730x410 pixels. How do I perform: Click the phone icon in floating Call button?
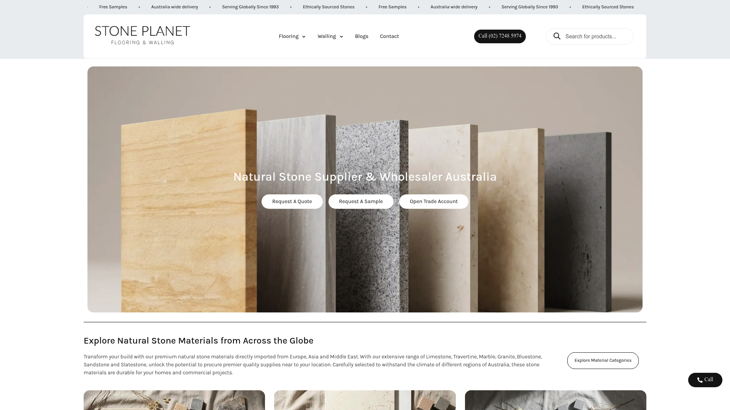(700, 380)
